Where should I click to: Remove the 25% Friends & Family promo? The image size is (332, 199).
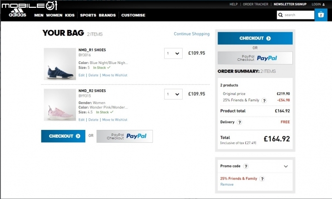click(x=227, y=184)
